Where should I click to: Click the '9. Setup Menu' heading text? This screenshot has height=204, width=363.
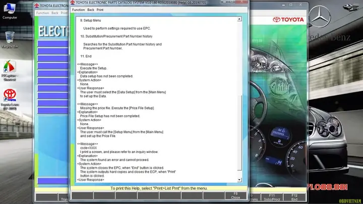tap(91, 20)
